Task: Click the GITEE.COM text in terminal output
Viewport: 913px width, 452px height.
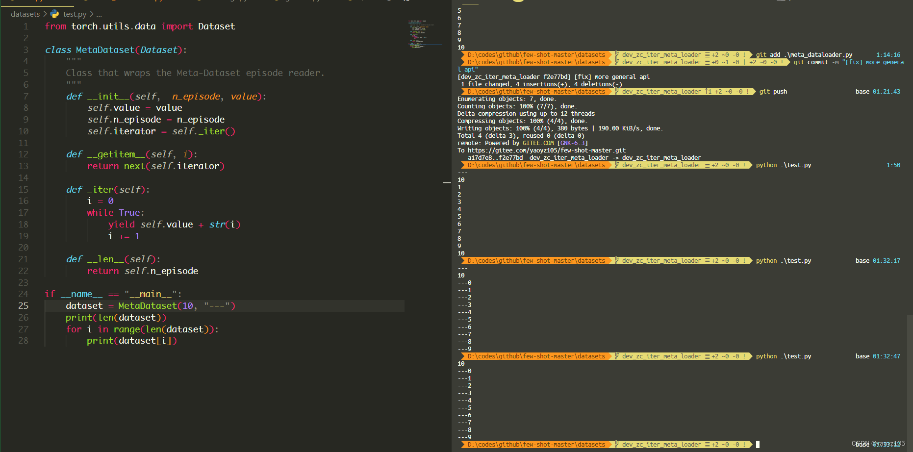Action: [538, 143]
